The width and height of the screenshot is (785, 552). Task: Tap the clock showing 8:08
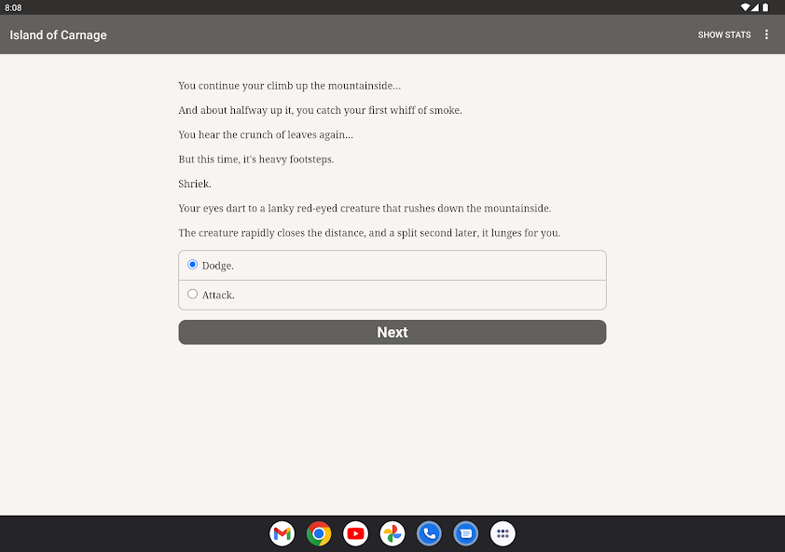click(13, 7)
